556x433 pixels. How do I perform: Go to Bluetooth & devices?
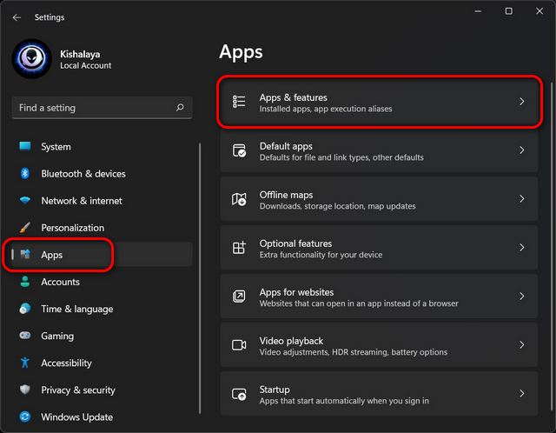point(83,174)
